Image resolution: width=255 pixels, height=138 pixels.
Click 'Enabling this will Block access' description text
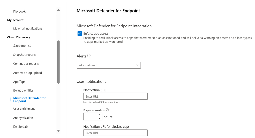[167, 40]
